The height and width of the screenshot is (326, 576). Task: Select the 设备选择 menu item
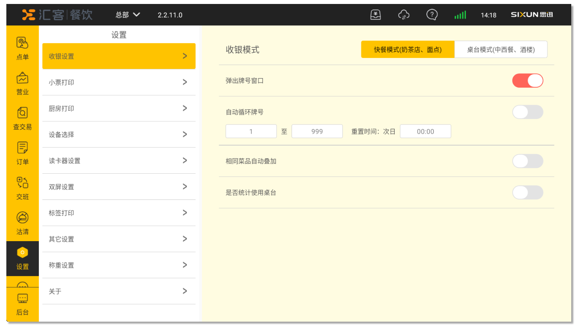pos(119,134)
